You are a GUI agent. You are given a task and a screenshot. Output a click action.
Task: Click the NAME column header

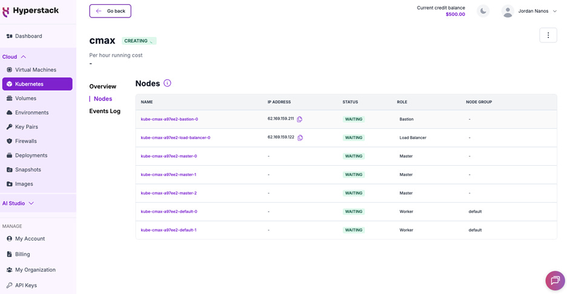click(x=147, y=102)
